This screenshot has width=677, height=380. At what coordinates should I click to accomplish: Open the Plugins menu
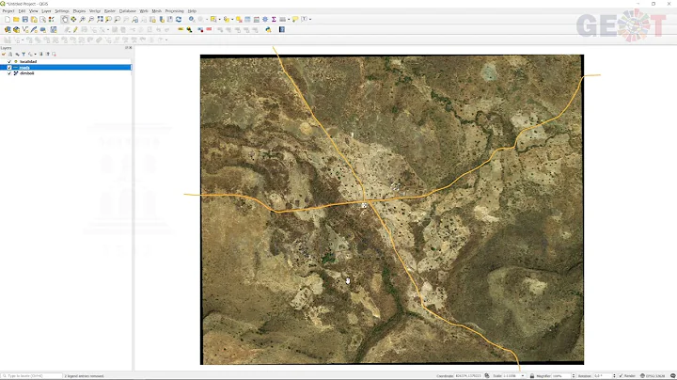[x=79, y=10]
